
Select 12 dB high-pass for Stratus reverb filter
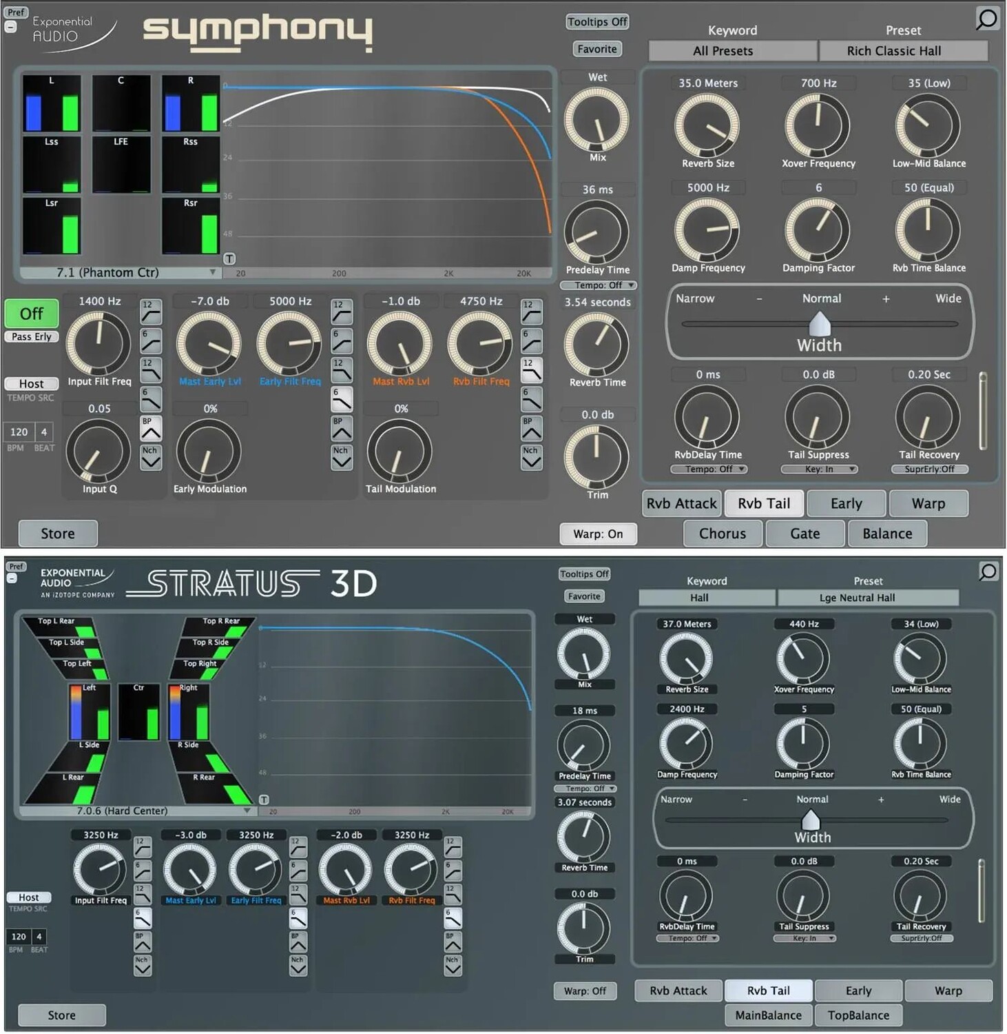[x=453, y=847]
